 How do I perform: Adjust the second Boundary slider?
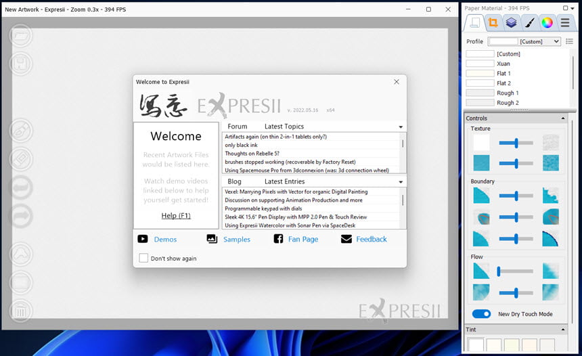(x=516, y=217)
